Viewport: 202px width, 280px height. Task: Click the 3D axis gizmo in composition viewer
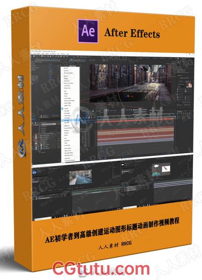(x=128, y=96)
